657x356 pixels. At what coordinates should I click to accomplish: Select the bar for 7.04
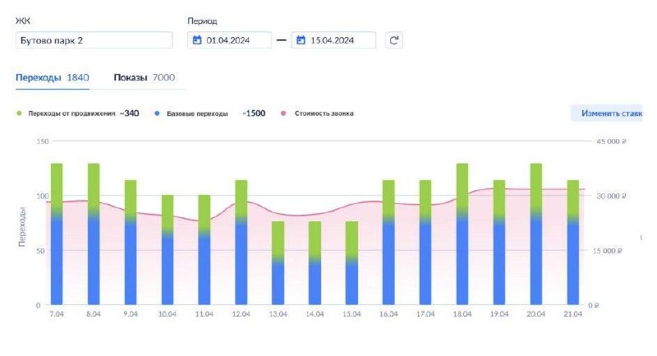click(x=57, y=234)
